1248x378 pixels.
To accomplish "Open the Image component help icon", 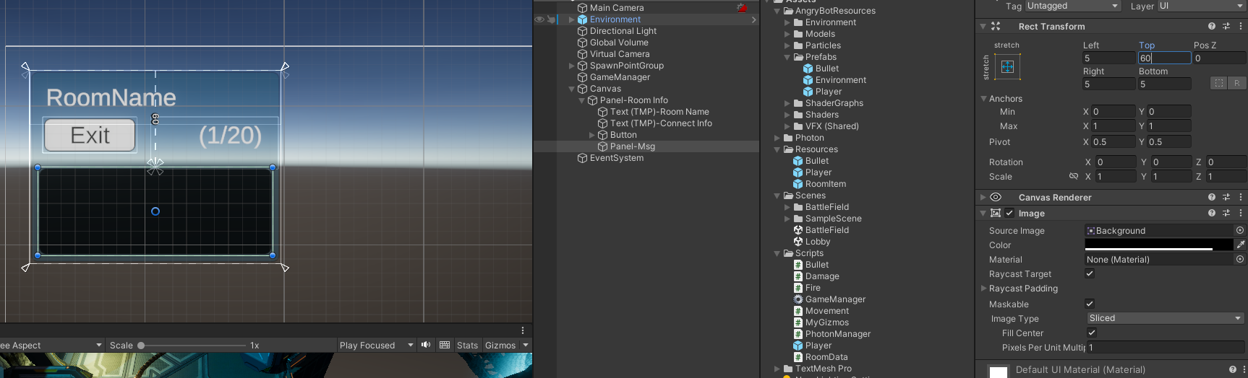I will (x=1212, y=213).
